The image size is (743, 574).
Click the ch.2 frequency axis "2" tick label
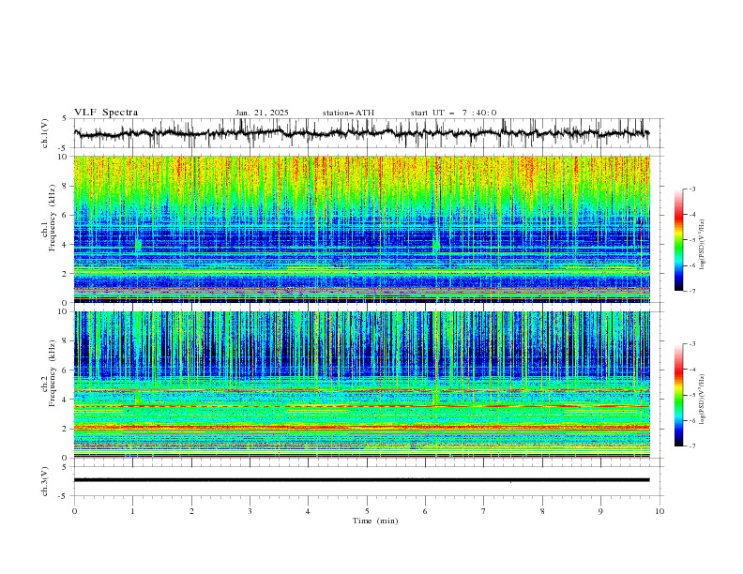click(66, 429)
